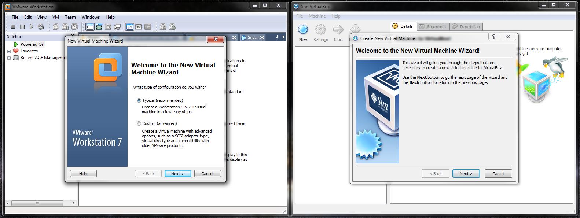Click the wizard's question mark help icon
The height and width of the screenshot is (218, 580).
(494, 37)
